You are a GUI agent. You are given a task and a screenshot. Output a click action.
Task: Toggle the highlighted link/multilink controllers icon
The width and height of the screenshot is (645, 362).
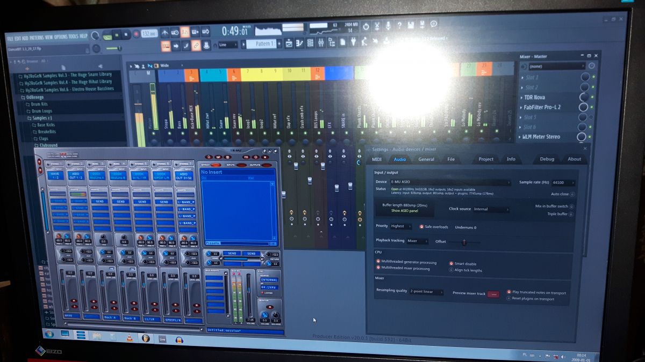pyautogui.click(x=196, y=46)
